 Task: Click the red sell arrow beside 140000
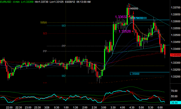tap(130, 6)
